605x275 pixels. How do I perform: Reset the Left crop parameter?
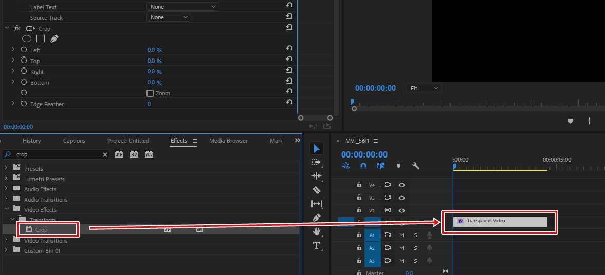tap(289, 49)
